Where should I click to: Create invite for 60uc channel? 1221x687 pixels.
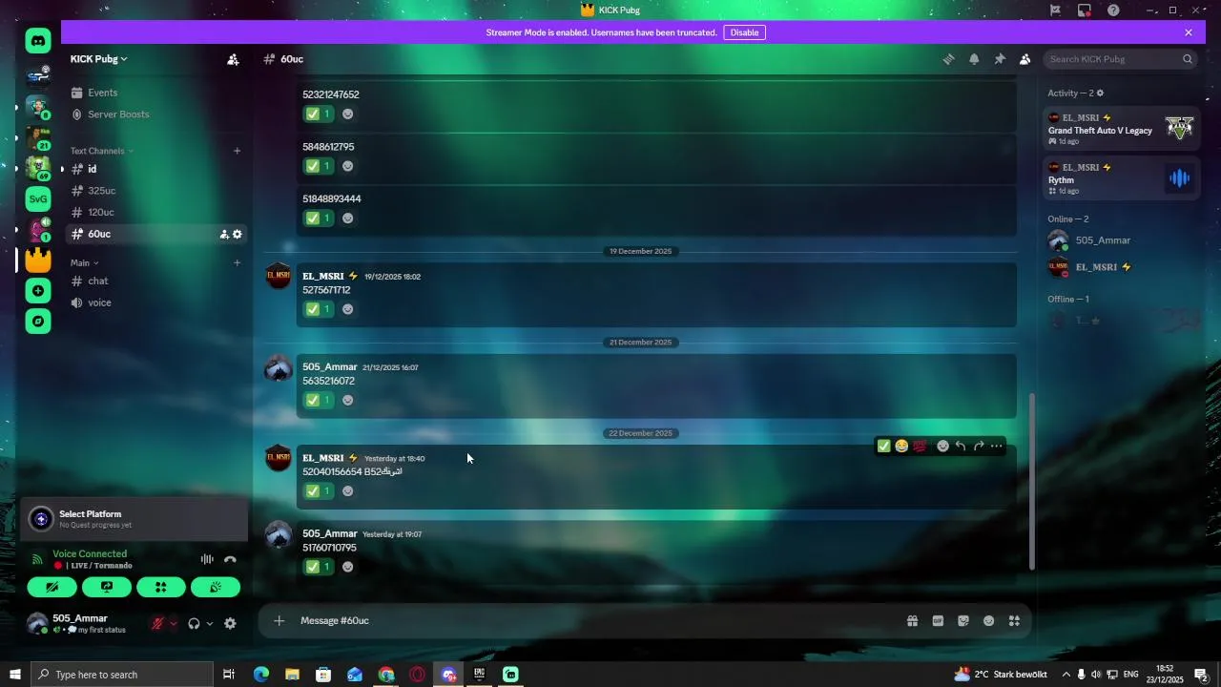(x=224, y=234)
